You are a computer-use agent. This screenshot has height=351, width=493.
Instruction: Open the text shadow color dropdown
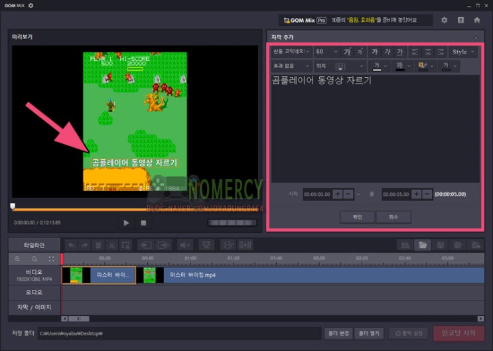pos(449,66)
